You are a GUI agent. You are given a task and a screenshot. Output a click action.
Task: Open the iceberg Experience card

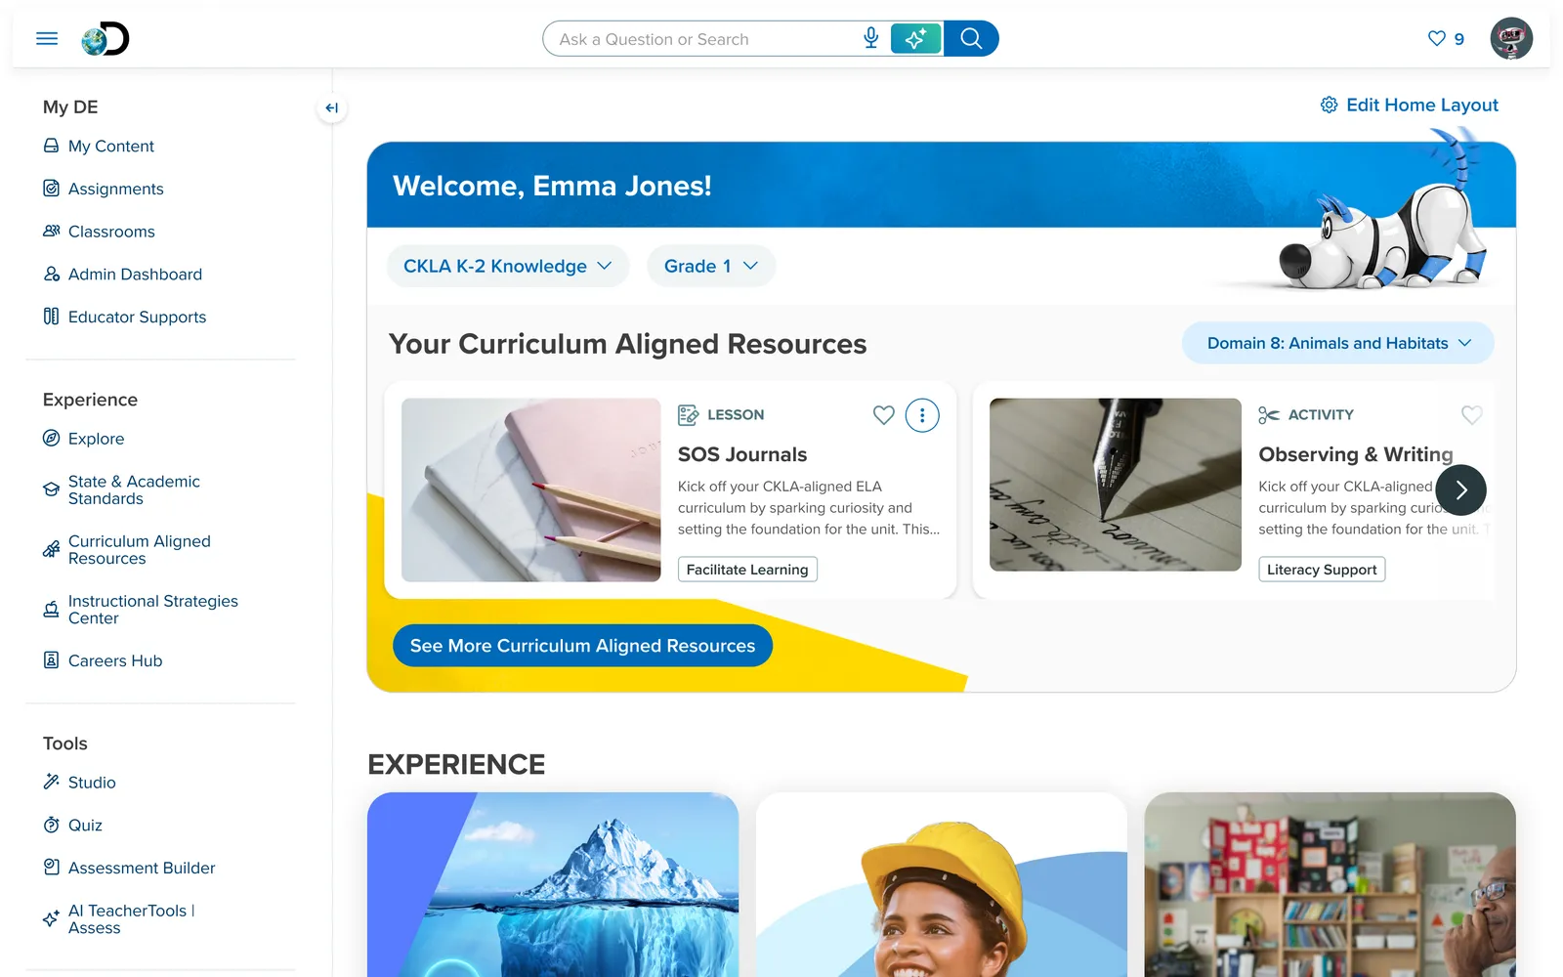tap(553, 884)
